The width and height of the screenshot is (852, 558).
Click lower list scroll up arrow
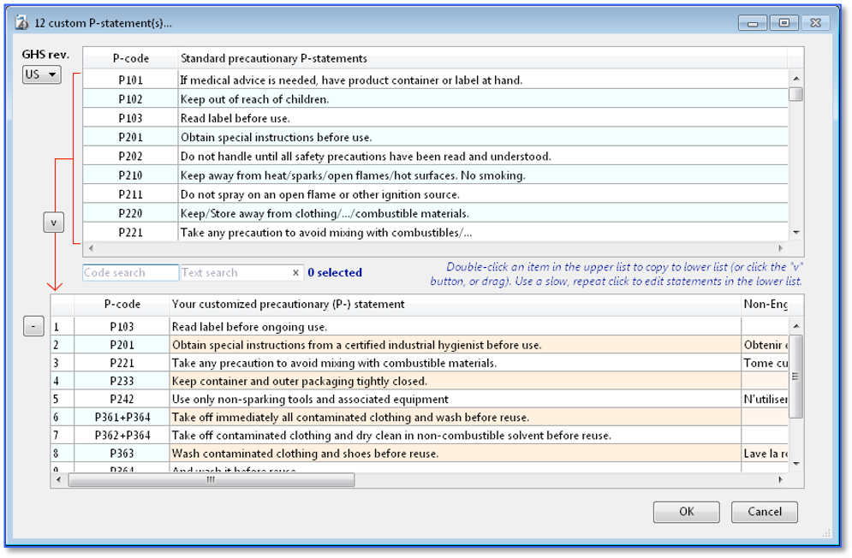click(796, 326)
